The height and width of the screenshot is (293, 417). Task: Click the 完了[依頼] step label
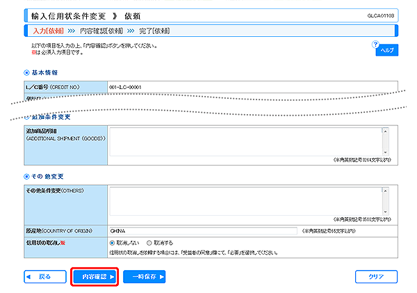pyautogui.click(x=154, y=31)
